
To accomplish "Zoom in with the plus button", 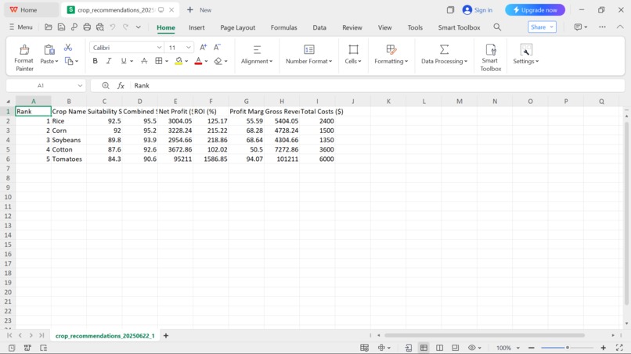I will [x=604, y=348].
